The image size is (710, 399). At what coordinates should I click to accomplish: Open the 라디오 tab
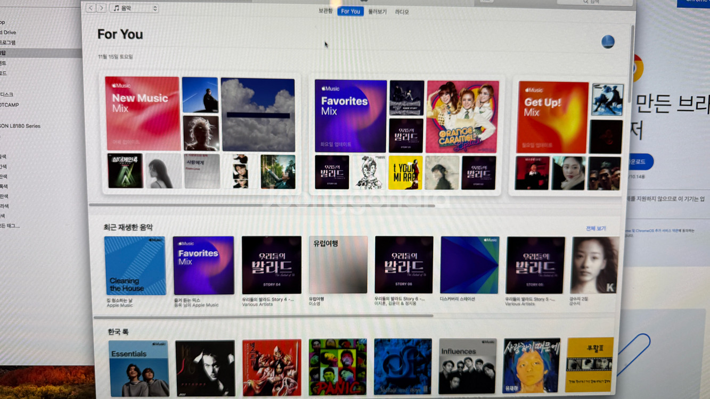(x=402, y=12)
